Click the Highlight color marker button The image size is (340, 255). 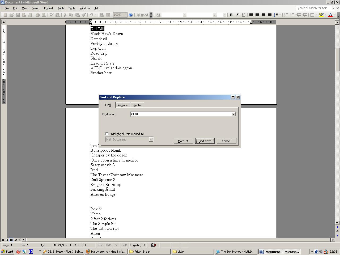(321, 15)
